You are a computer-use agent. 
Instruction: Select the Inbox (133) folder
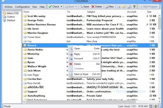click(11, 13)
